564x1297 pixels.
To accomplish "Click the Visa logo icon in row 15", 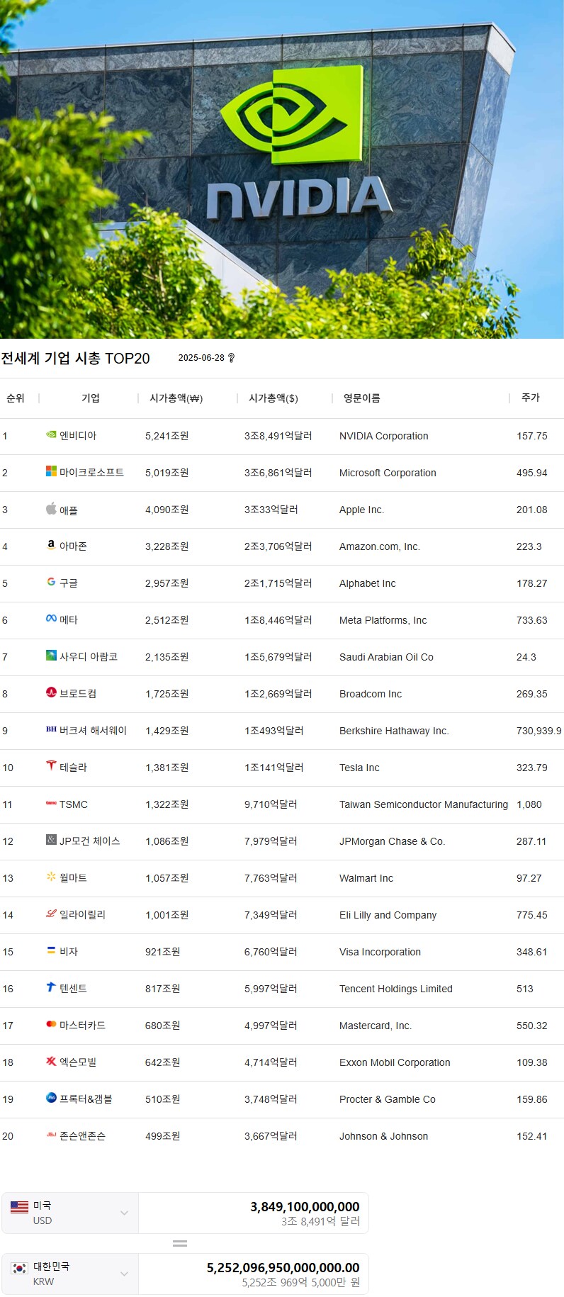I will click(51, 950).
